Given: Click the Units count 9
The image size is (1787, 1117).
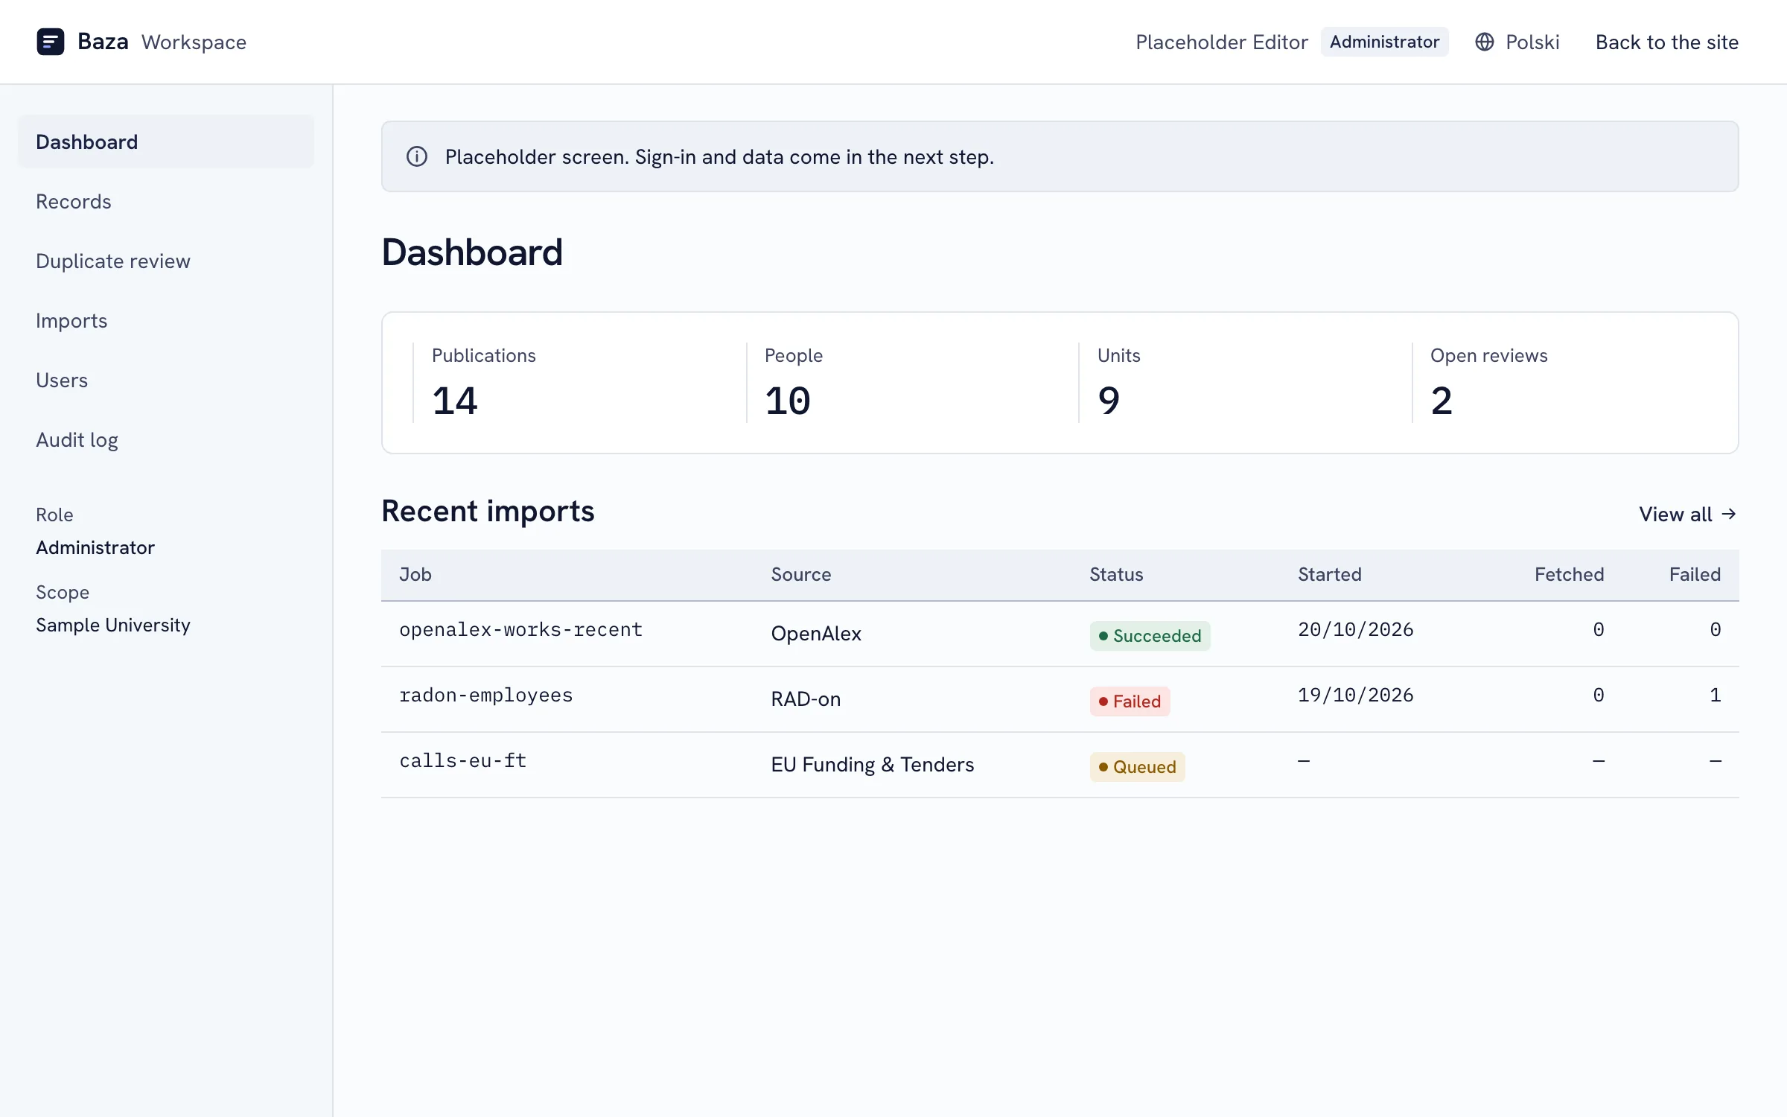Looking at the screenshot, I should tap(1108, 401).
